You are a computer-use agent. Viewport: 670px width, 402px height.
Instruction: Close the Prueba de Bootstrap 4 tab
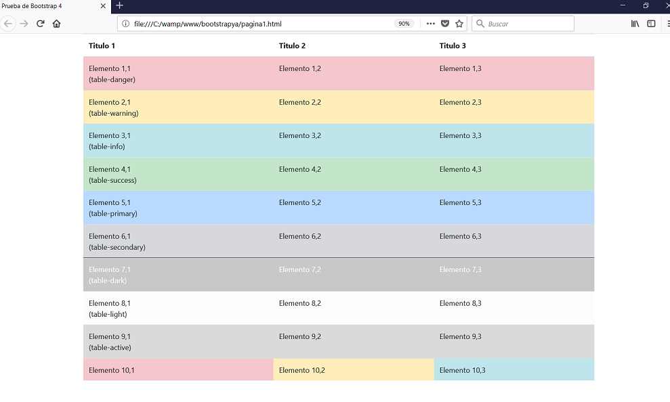tap(103, 6)
